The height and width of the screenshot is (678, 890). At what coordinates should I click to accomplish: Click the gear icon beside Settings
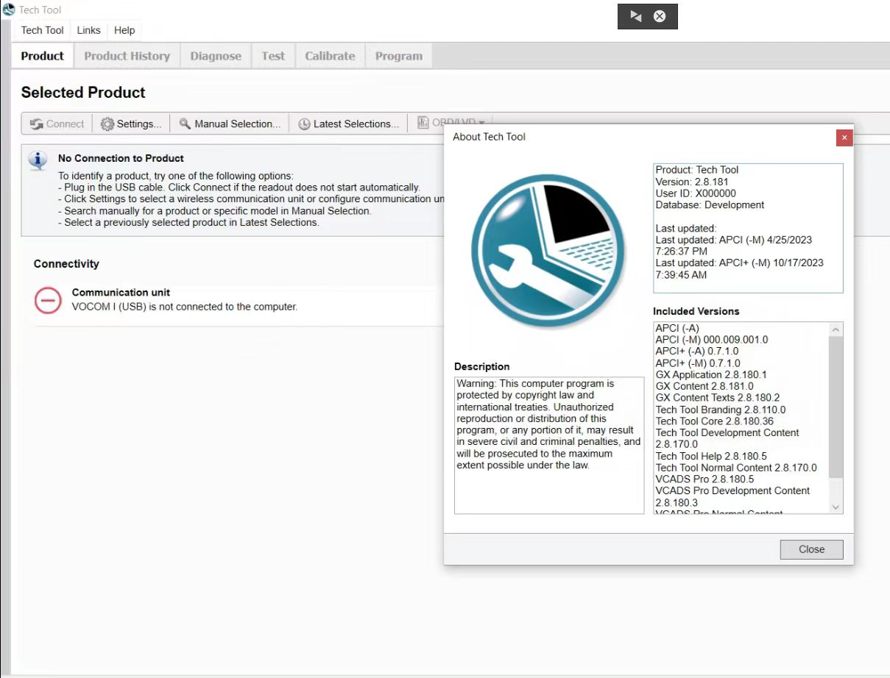[x=107, y=124]
